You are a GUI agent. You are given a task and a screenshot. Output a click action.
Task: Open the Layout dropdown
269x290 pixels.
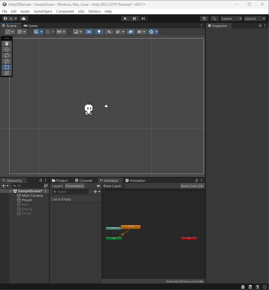(x=255, y=19)
